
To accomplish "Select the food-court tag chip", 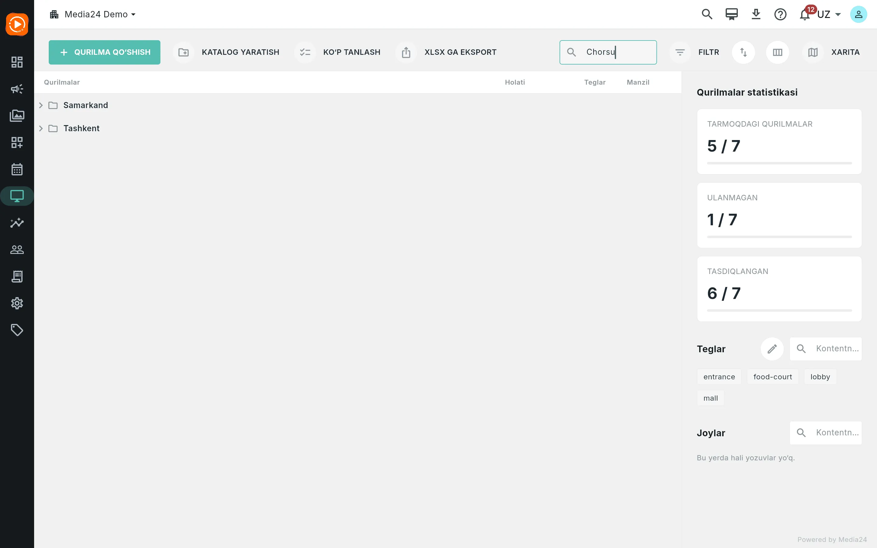I will point(773,377).
